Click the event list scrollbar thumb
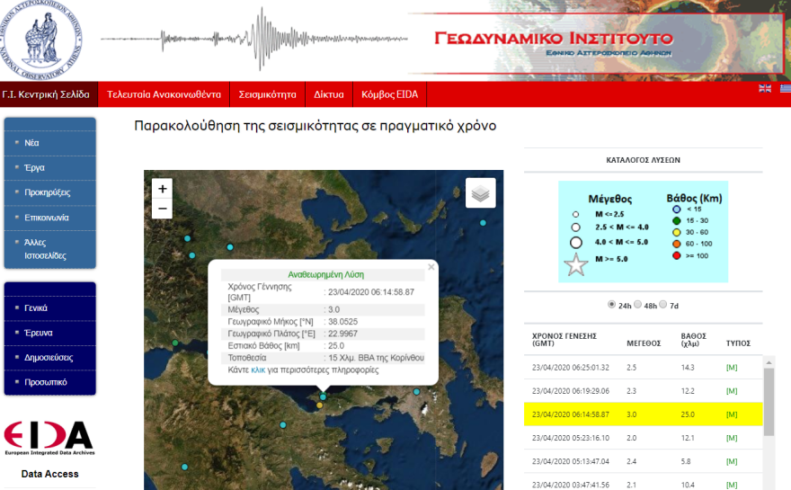This screenshot has height=490, width=791. [769, 402]
